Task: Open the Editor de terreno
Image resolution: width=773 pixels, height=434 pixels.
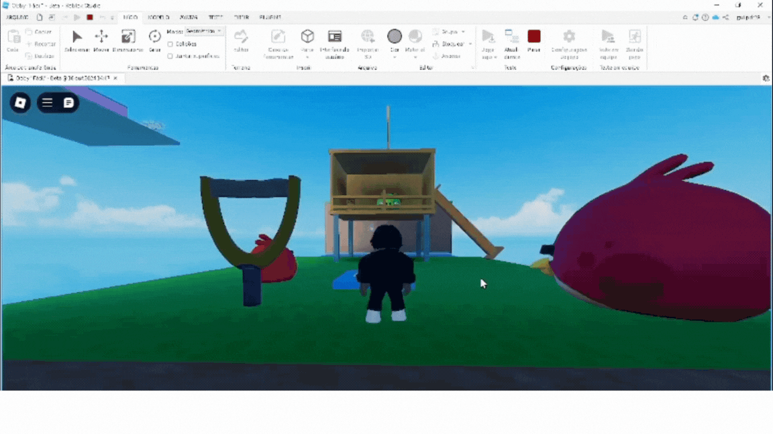Action: tap(242, 39)
